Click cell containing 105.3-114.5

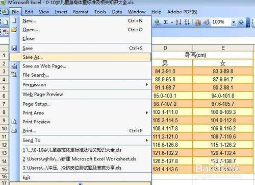coord(172,120)
